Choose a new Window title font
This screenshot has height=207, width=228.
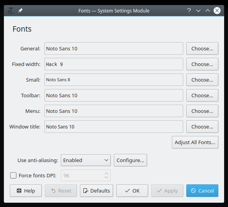tap(202, 127)
